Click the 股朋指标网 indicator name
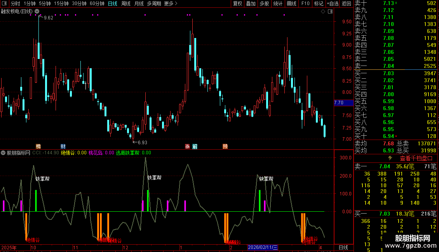439x252 pixels. coord(19,153)
